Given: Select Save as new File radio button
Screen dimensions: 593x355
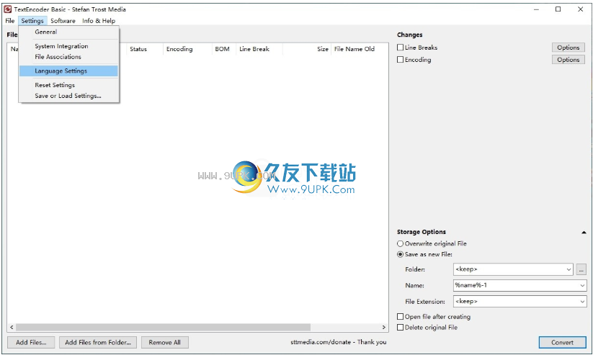Looking at the screenshot, I should tap(400, 254).
